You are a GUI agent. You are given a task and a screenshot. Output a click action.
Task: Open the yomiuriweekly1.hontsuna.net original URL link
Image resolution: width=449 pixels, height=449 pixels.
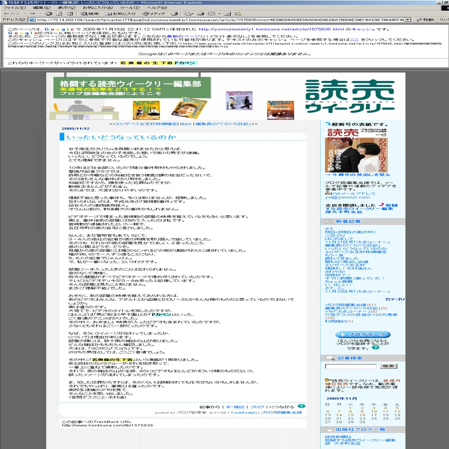click(x=271, y=29)
